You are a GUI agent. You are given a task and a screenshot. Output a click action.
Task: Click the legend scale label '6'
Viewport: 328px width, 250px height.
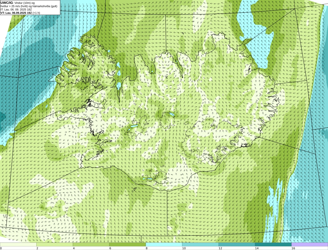110,248
